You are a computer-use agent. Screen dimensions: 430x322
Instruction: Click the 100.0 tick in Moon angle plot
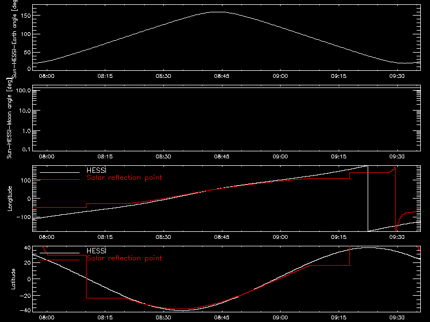[23, 90]
